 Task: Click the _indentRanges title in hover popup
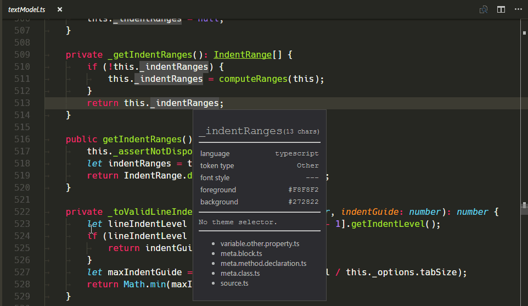[x=240, y=131]
